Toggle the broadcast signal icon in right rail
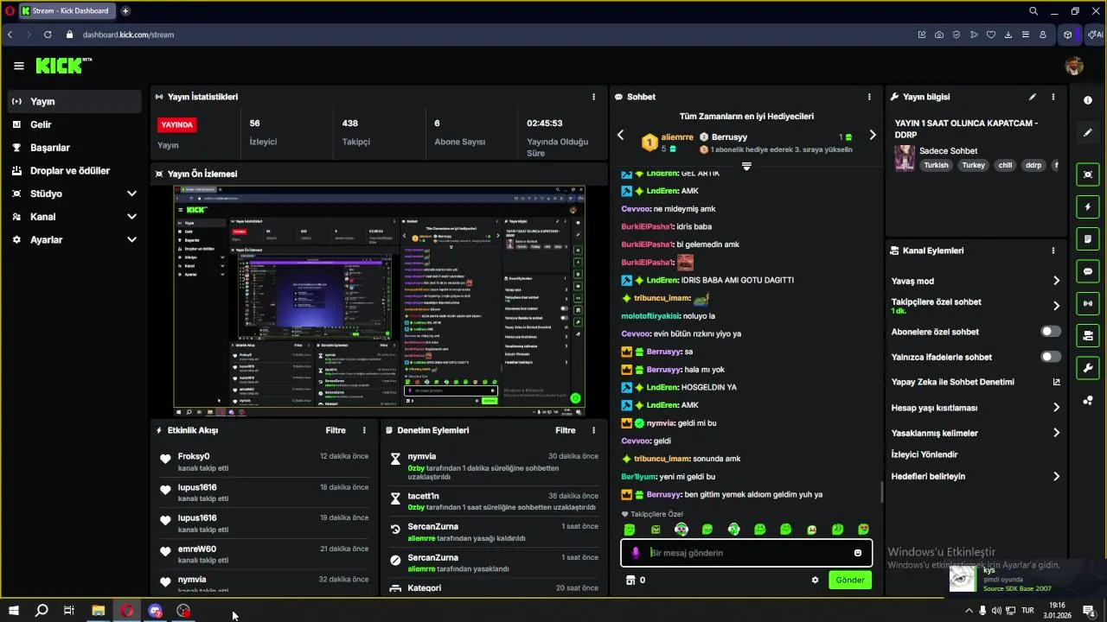The width and height of the screenshot is (1107, 622). (x=1088, y=303)
